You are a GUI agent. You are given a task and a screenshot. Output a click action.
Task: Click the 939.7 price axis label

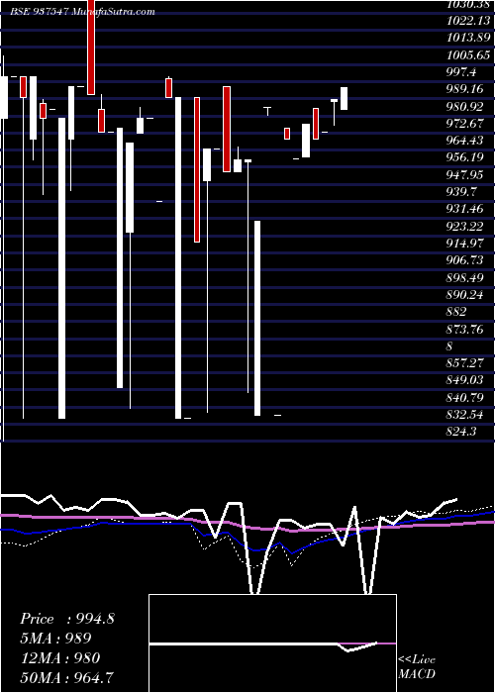[x=463, y=192]
